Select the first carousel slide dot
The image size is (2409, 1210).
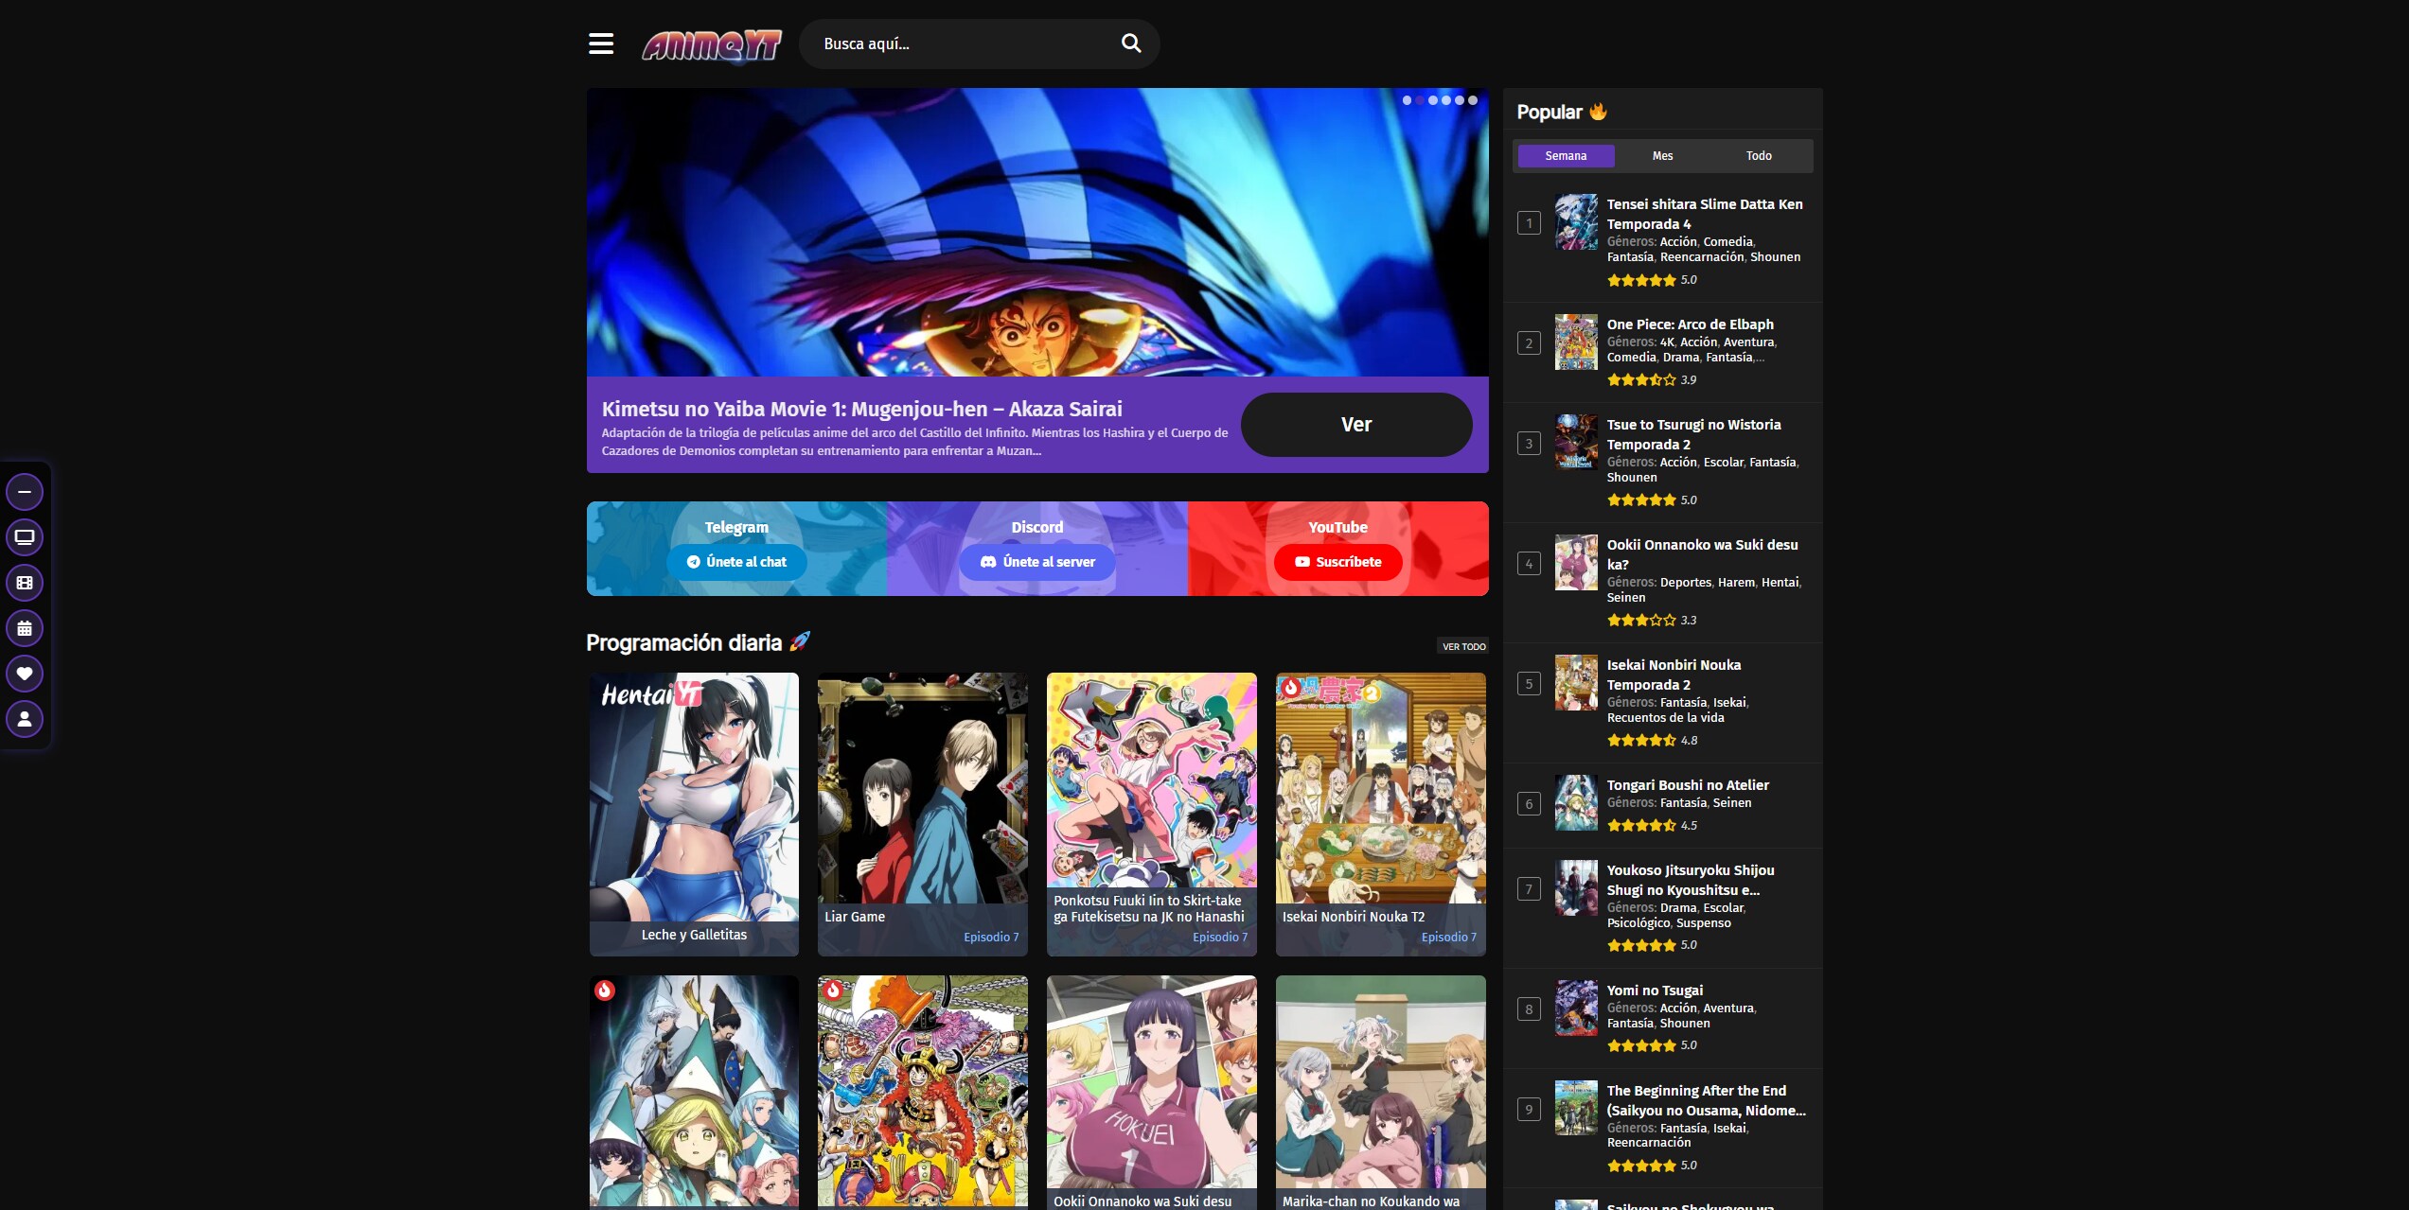coord(1407,100)
